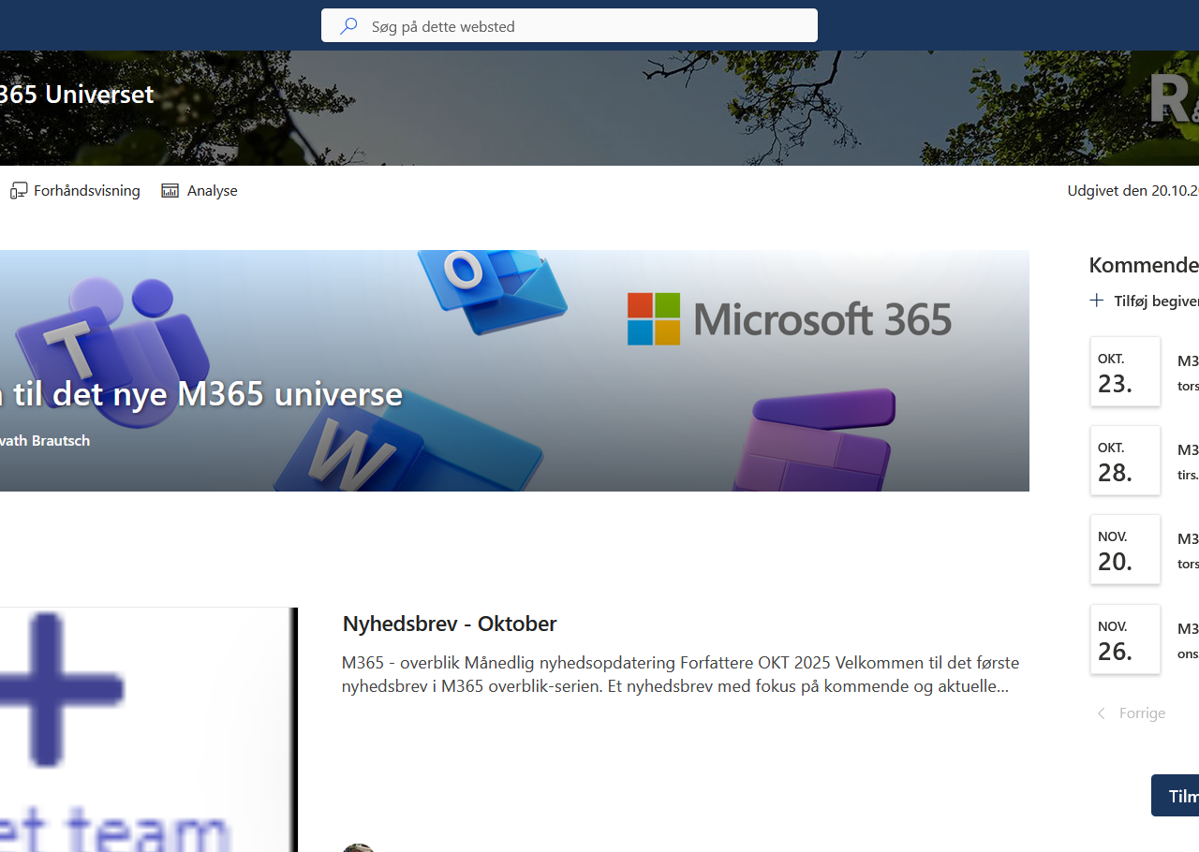This screenshot has height=852, width=1199.
Task: Click the Forhåndsvisning preview icon
Action: coord(19,191)
